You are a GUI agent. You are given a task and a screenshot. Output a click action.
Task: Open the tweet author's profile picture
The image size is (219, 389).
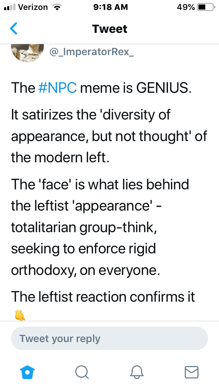(x=28, y=51)
